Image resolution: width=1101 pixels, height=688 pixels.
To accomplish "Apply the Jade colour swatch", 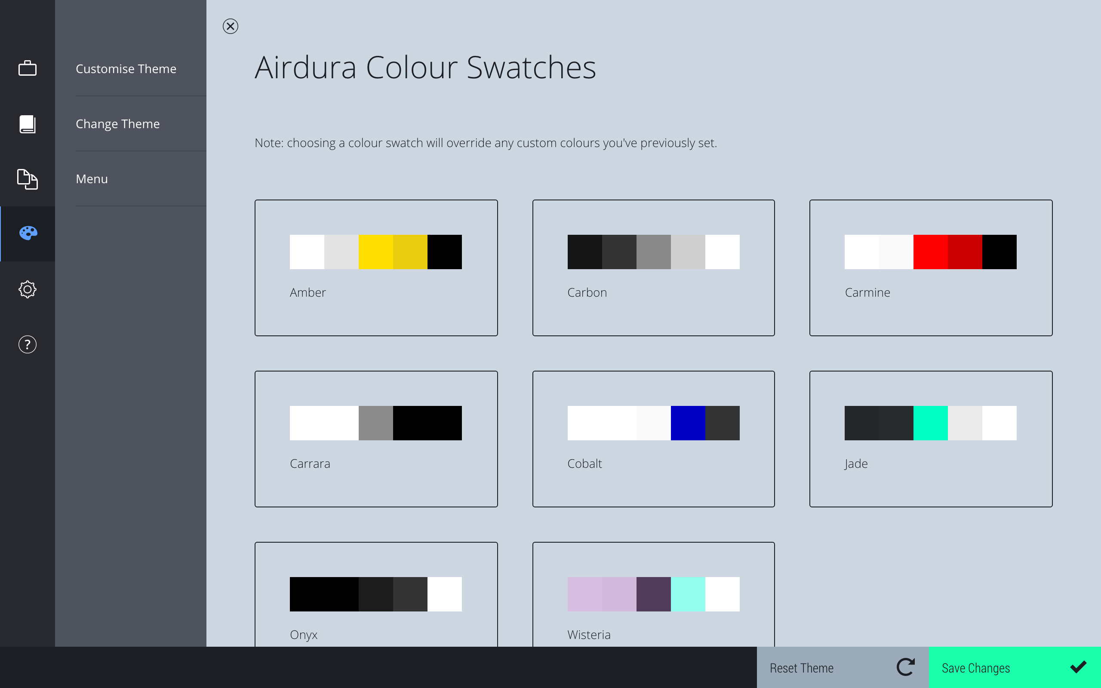I will pos(930,439).
